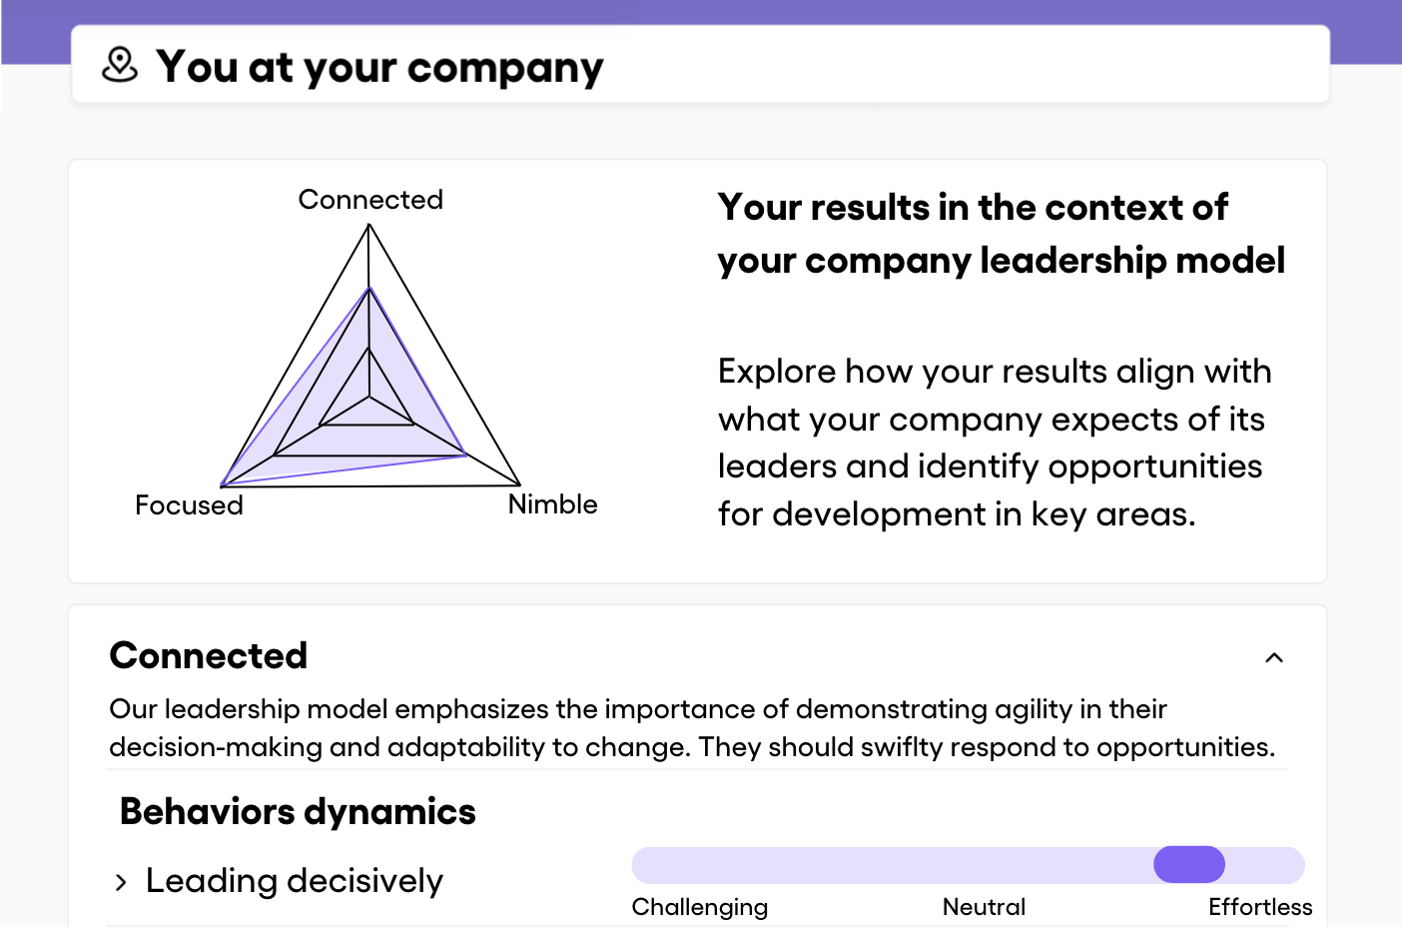This screenshot has width=1402, height=927.
Task: Collapse the Connected section with chevron
Action: pyautogui.click(x=1274, y=657)
